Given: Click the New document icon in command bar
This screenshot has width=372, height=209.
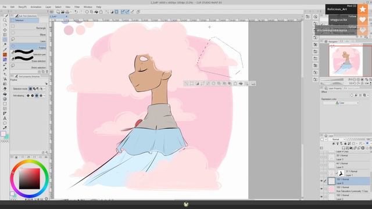Looking at the screenshot, I should pyautogui.click(x=58, y=12).
